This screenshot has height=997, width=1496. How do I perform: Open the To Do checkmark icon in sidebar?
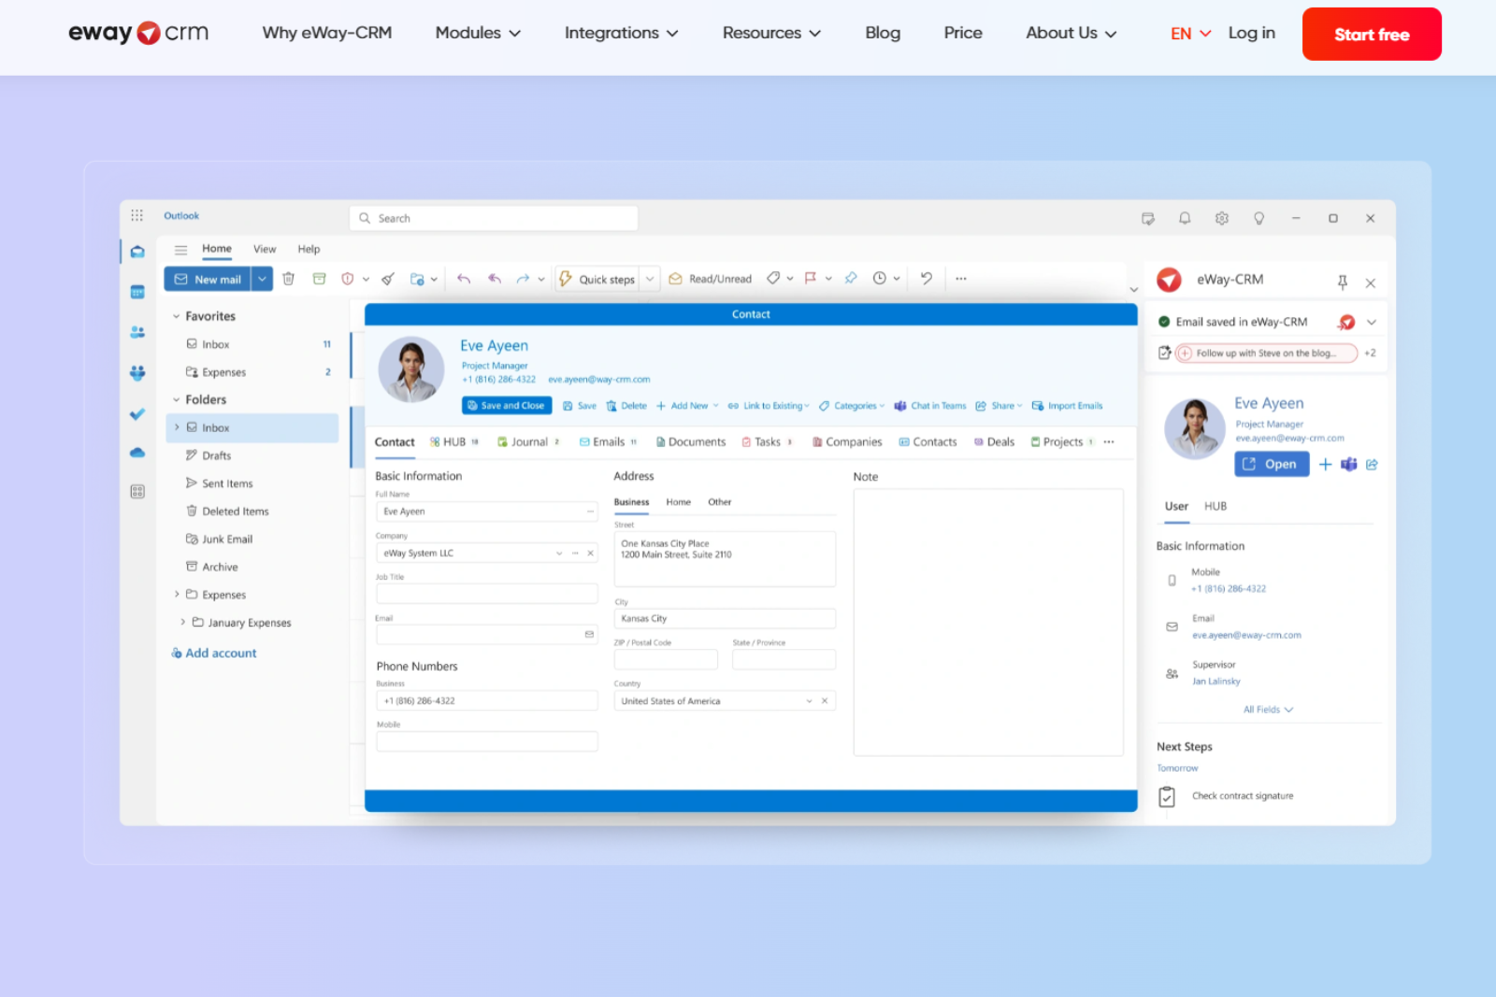[x=137, y=413]
